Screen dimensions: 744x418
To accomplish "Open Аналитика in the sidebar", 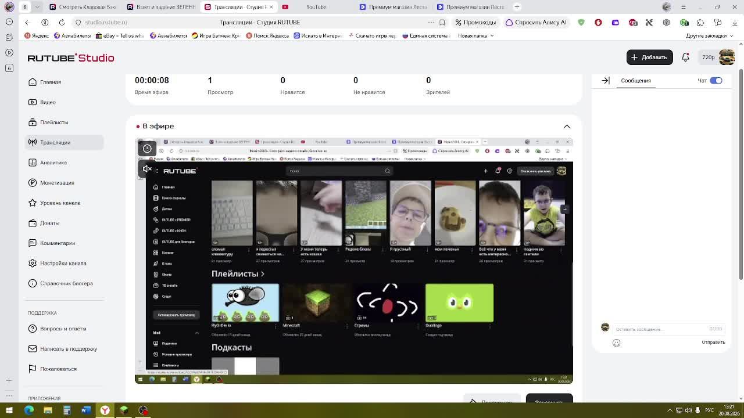I will 64,163.
